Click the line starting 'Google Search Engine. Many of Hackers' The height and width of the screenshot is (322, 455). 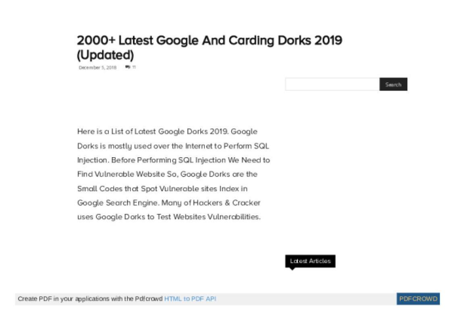pyautogui.click(x=169, y=203)
